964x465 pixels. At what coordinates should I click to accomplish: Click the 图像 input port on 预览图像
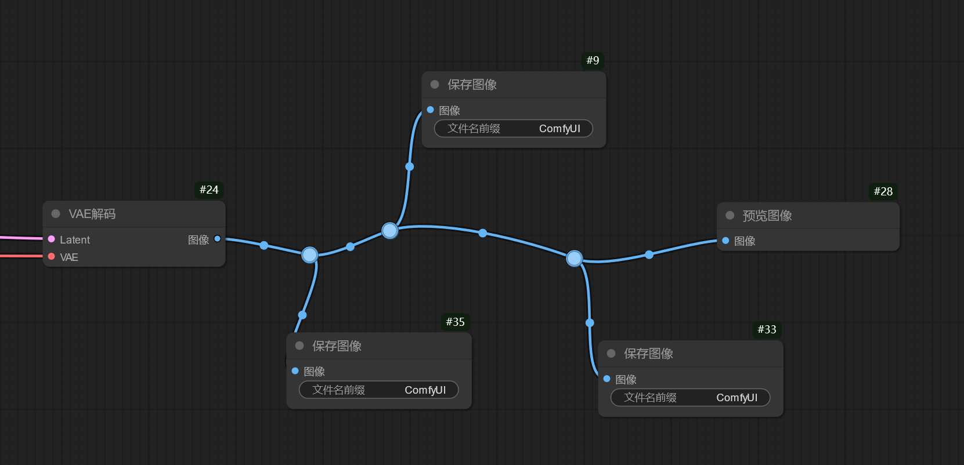[x=725, y=241]
